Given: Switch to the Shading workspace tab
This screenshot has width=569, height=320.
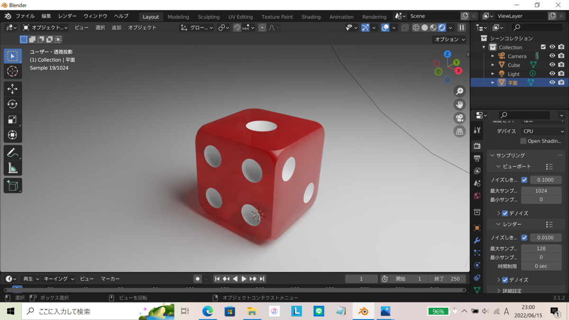Looking at the screenshot, I should [x=311, y=17].
